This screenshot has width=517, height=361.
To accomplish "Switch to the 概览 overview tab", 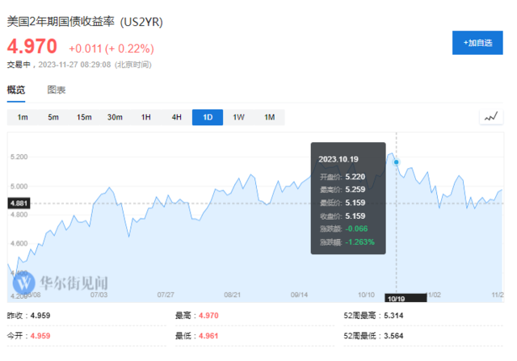I will 16,90.
